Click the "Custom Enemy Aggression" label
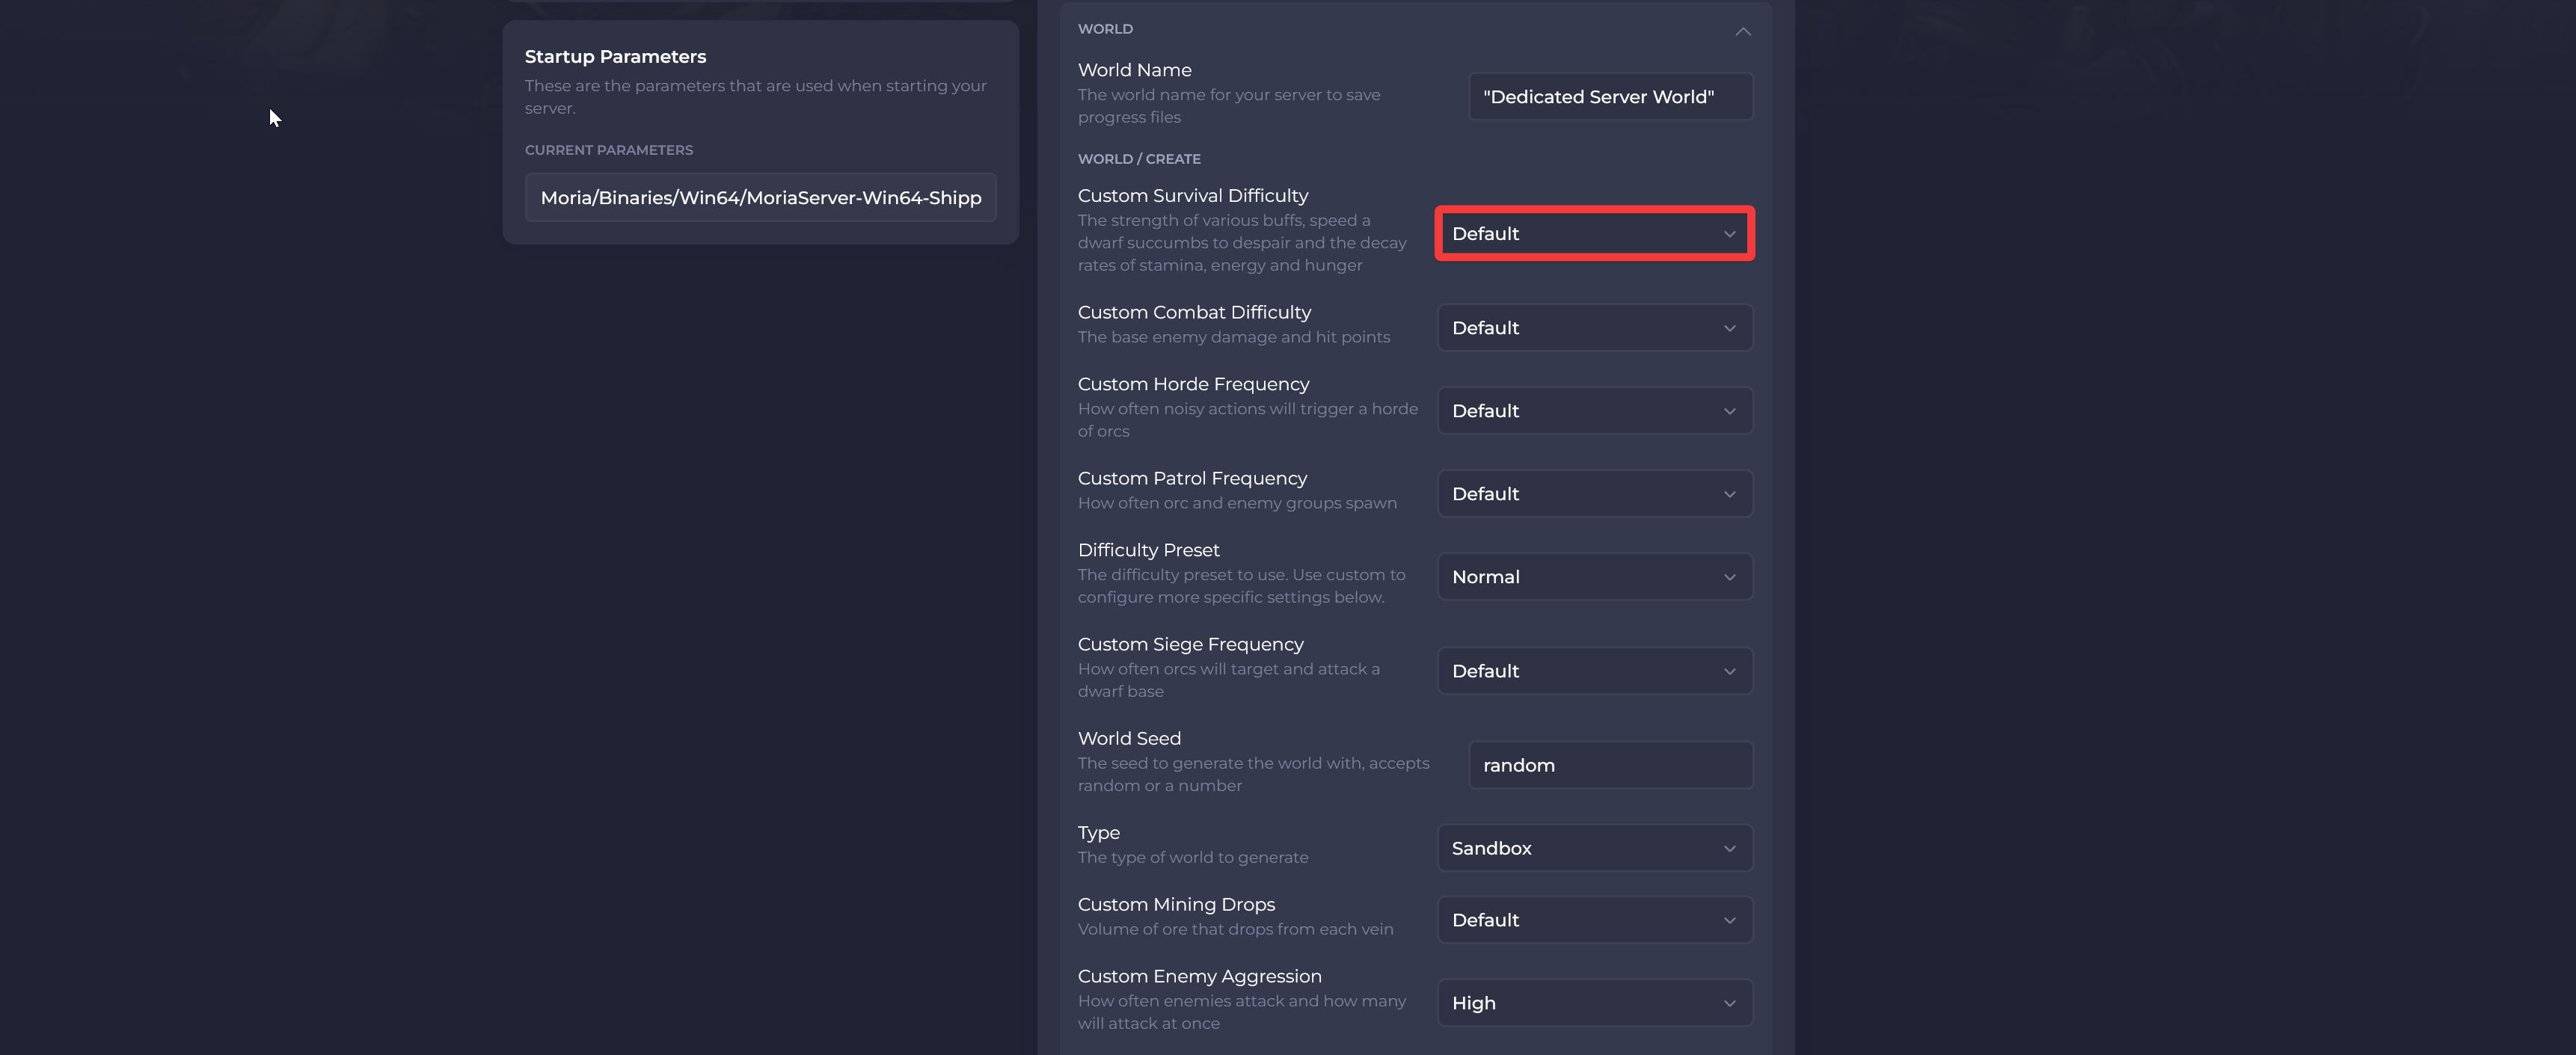 pos(1199,977)
